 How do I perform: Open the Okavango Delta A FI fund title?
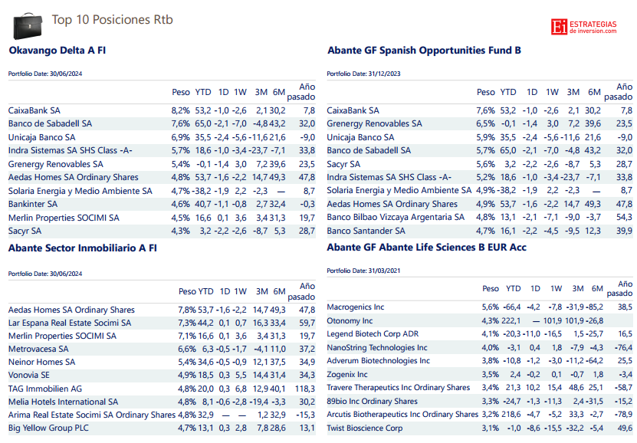[57, 51]
